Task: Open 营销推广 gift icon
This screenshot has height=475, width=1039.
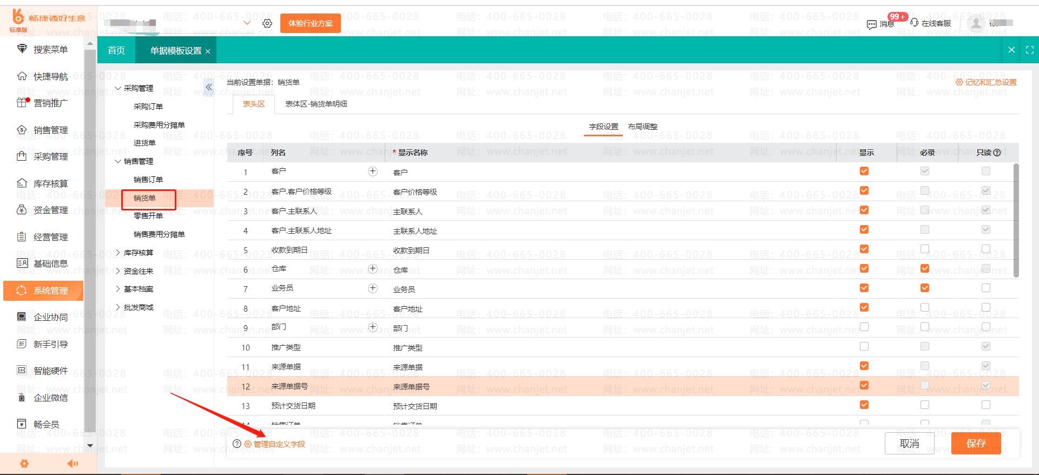Action: [22, 103]
